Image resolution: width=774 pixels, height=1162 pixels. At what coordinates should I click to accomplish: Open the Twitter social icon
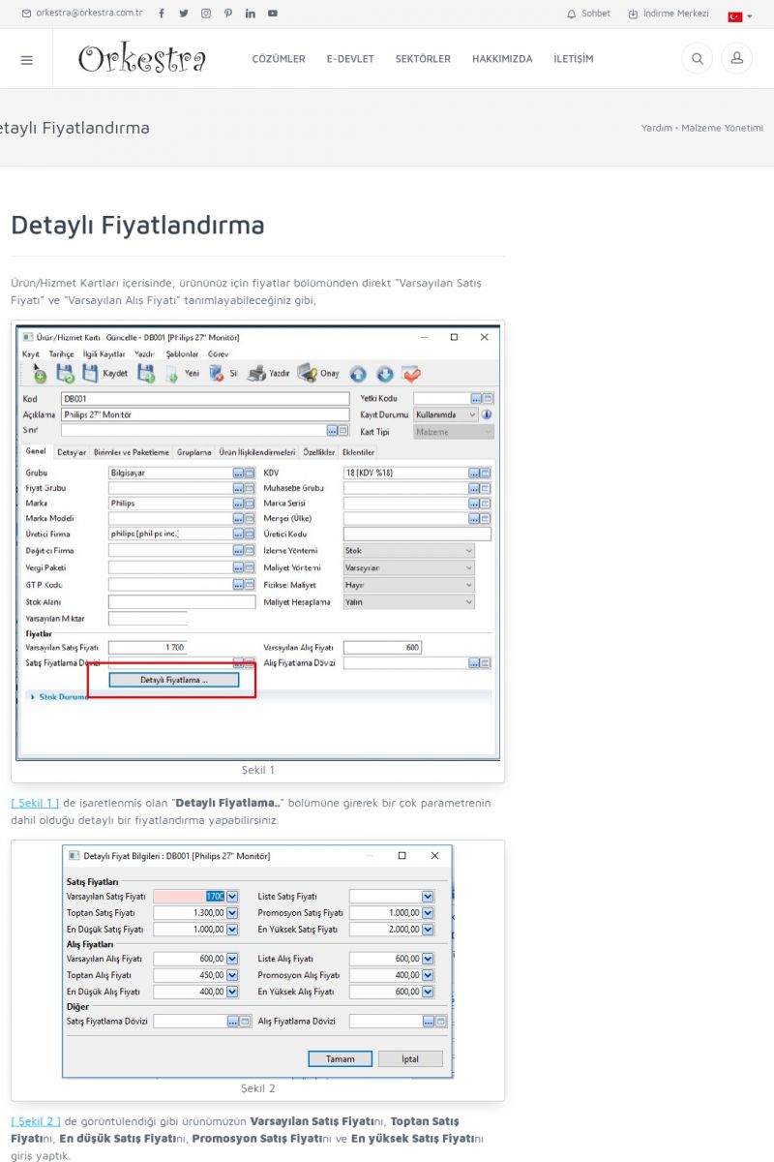(x=184, y=14)
